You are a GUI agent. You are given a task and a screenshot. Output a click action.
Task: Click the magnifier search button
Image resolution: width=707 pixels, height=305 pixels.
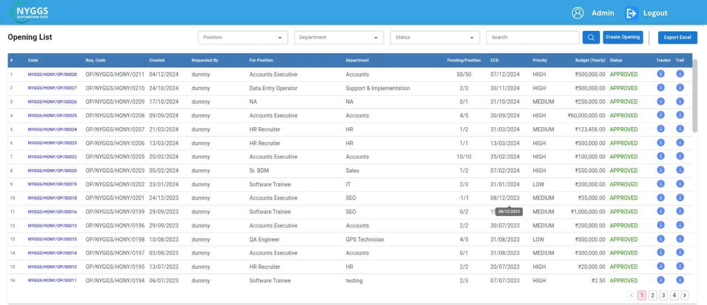pyautogui.click(x=591, y=38)
